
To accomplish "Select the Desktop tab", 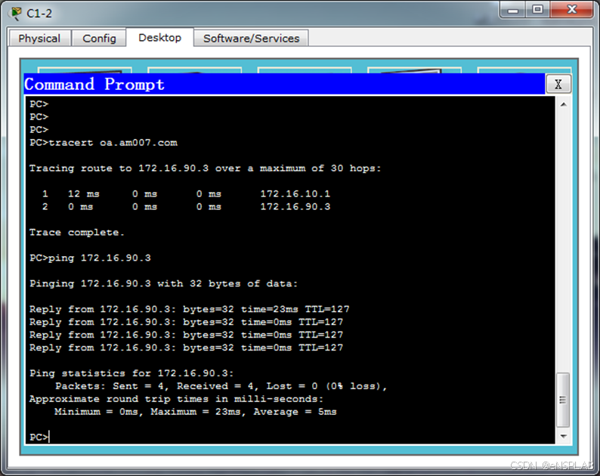I will (159, 38).
